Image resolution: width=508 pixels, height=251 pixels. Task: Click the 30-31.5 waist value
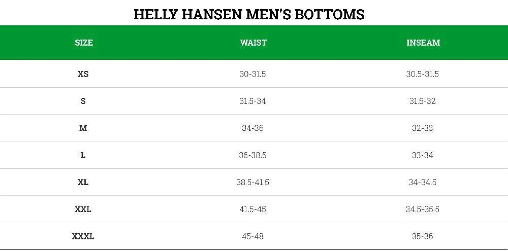[x=252, y=74]
